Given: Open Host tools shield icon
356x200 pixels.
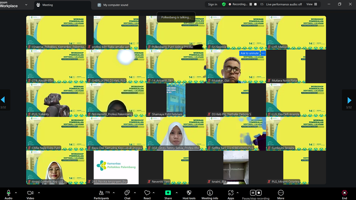Looking at the screenshot, I should [189, 193].
